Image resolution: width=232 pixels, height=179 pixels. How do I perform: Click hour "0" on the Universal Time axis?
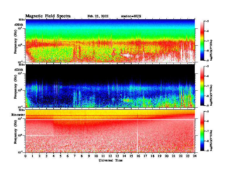[x=25, y=156]
